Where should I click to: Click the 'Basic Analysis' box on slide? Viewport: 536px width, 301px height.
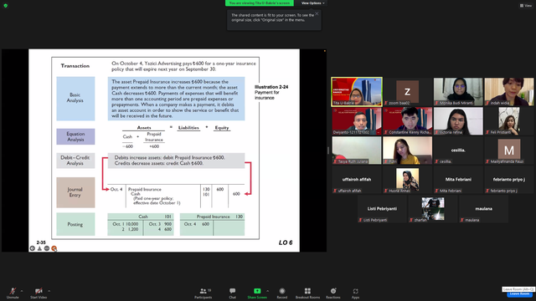[x=75, y=99]
